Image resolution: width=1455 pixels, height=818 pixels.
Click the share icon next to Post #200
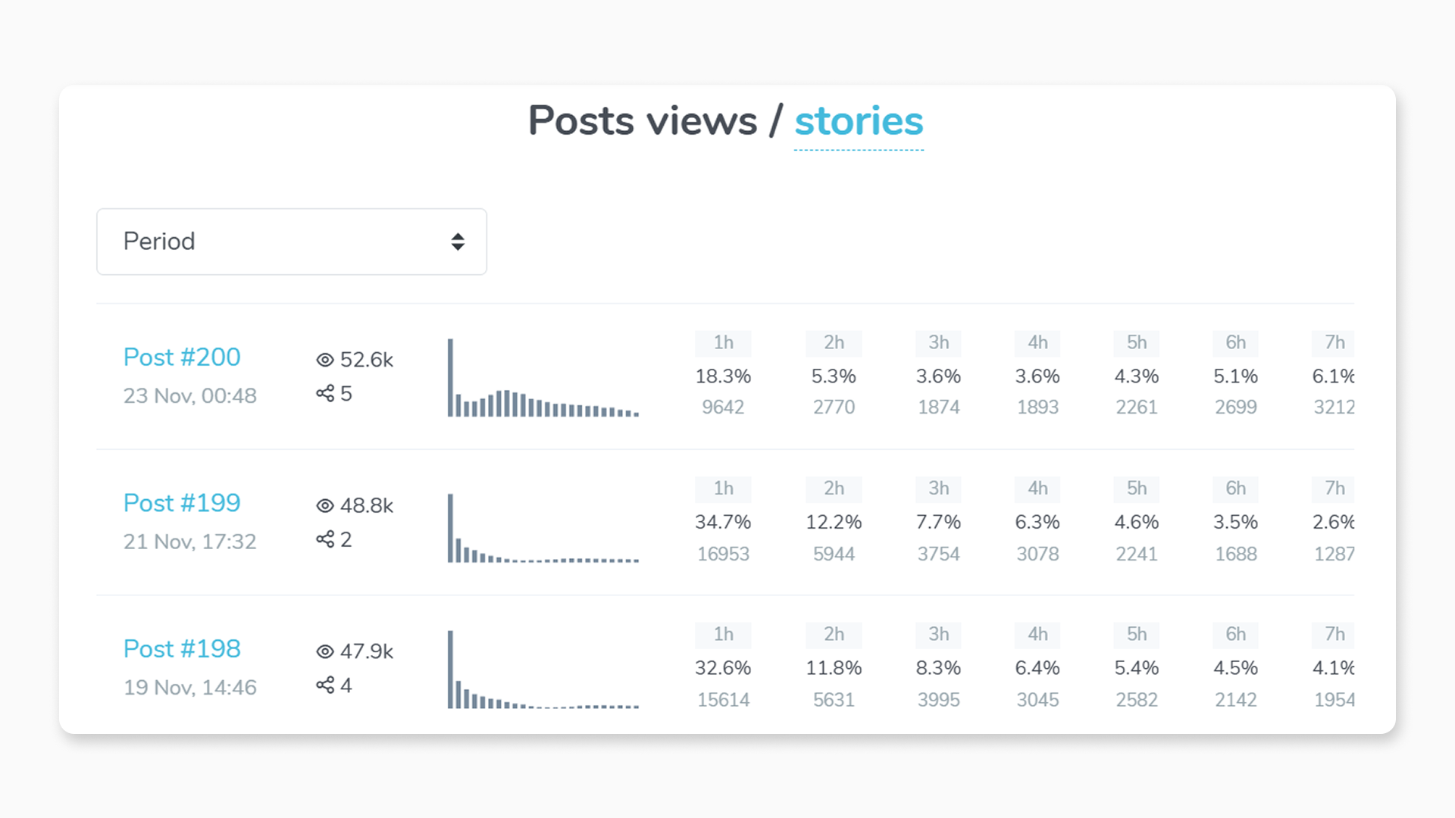click(x=326, y=393)
